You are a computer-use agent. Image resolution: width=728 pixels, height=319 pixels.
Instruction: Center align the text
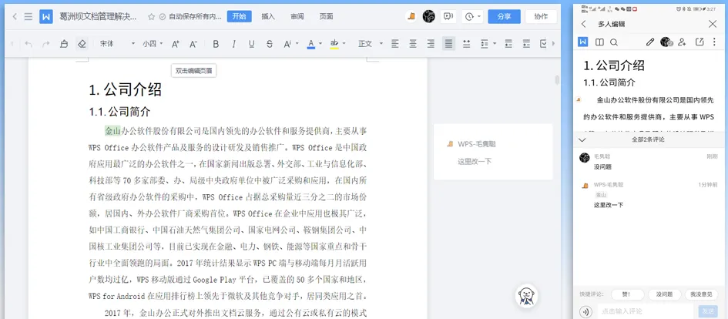click(413, 44)
